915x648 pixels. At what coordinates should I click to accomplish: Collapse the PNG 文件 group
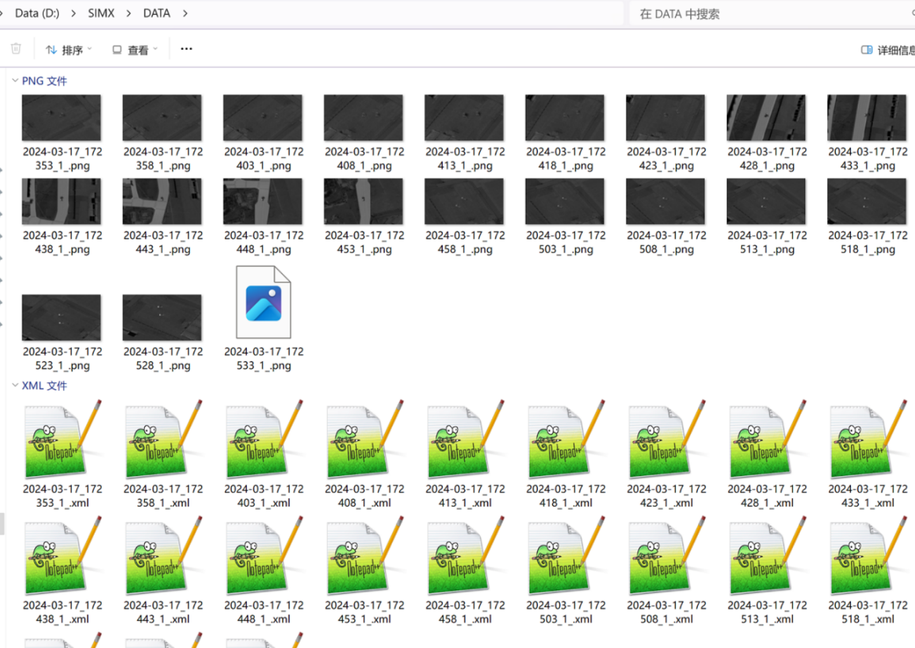[x=15, y=81]
